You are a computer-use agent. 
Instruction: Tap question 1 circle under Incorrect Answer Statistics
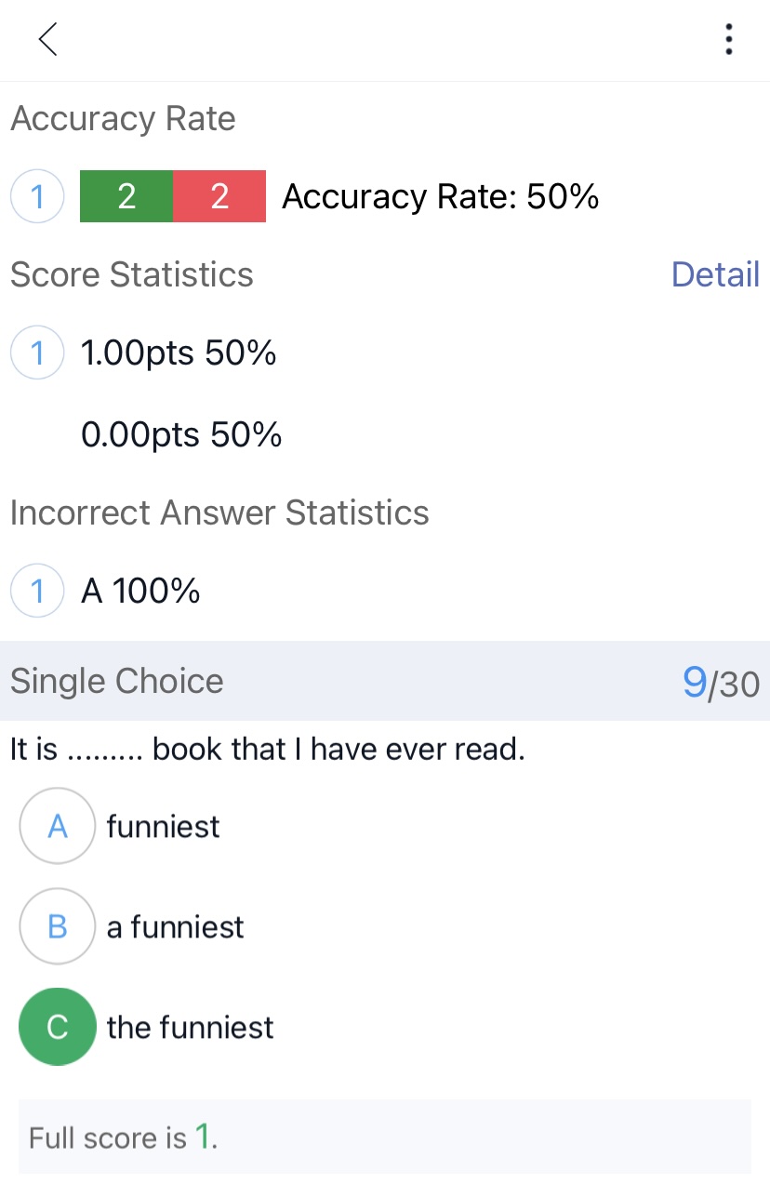37,591
